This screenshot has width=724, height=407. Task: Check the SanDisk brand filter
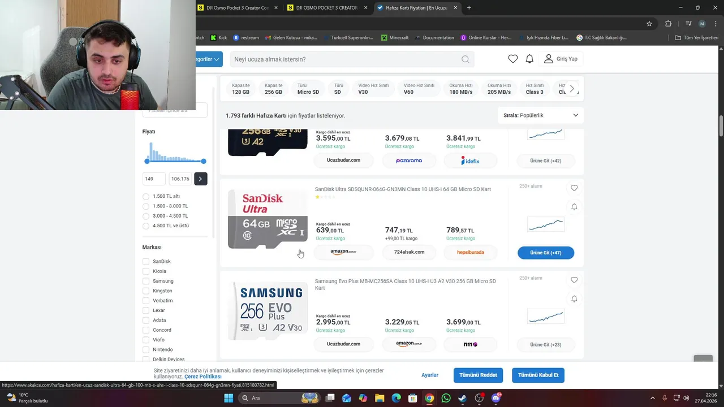pos(146,262)
